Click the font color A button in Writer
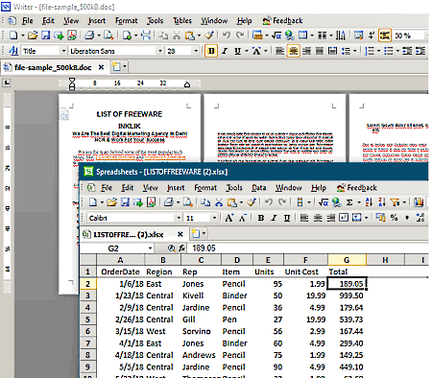 point(256,51)
